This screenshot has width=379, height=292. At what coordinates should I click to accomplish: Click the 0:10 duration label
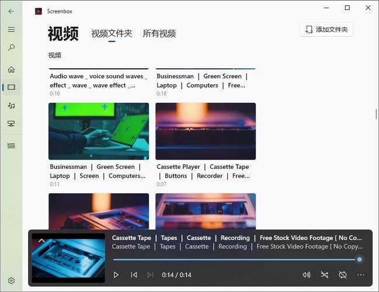point(55,93)
